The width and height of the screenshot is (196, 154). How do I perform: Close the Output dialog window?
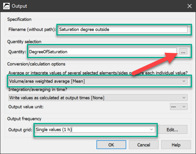(x=190, y=6)
